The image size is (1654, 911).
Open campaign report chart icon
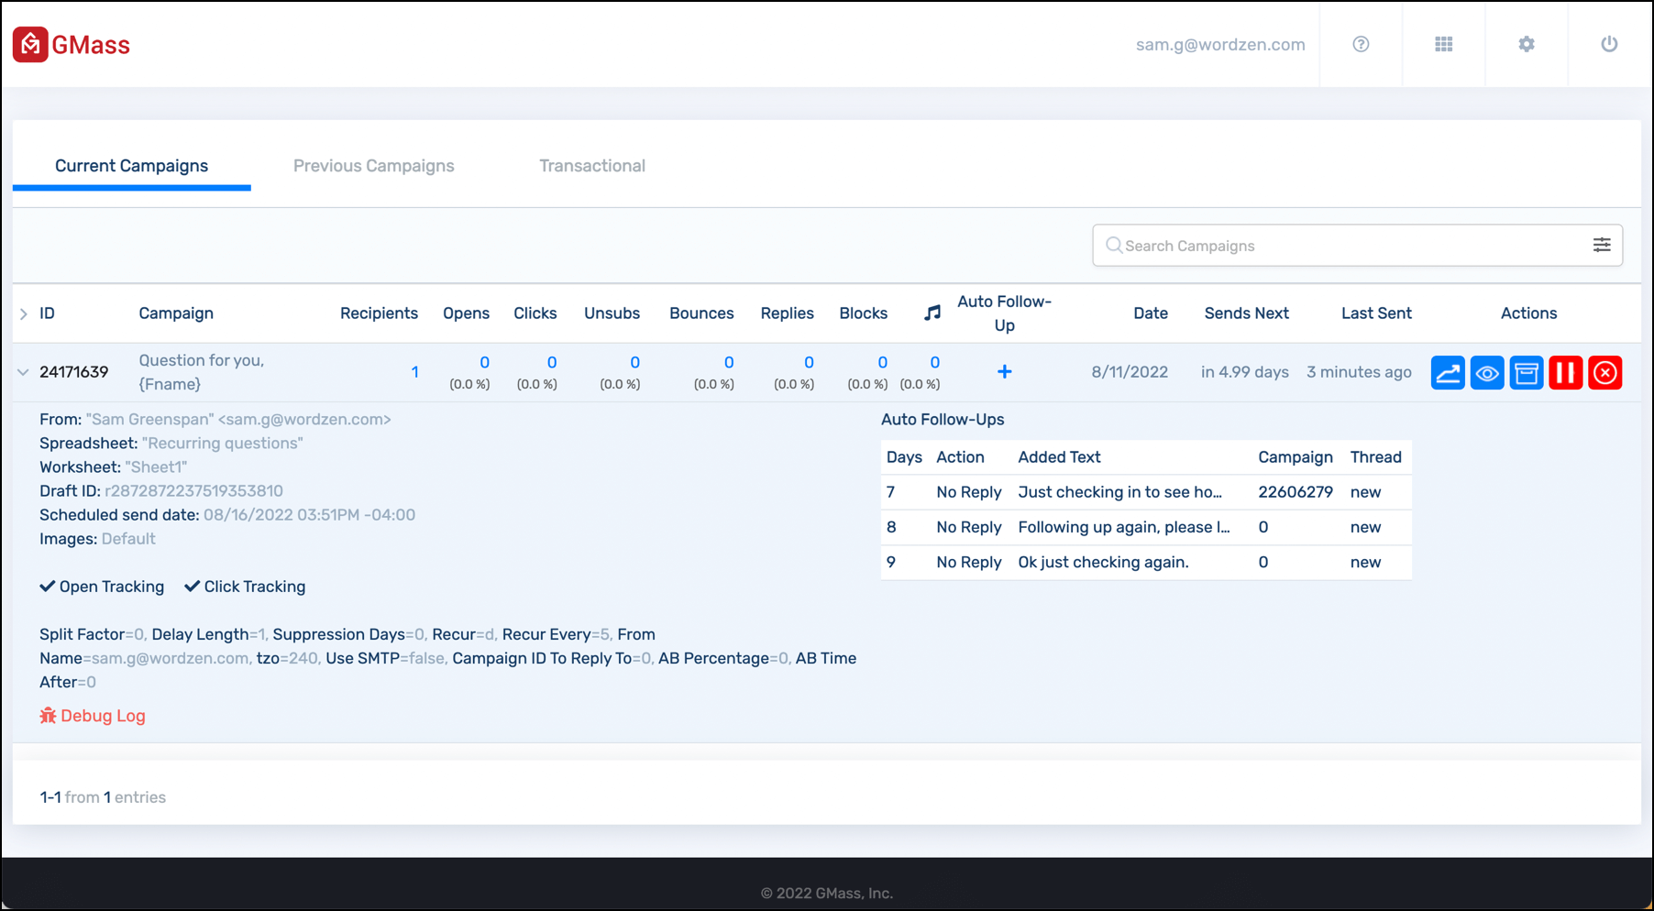[x=1448, y=372]
